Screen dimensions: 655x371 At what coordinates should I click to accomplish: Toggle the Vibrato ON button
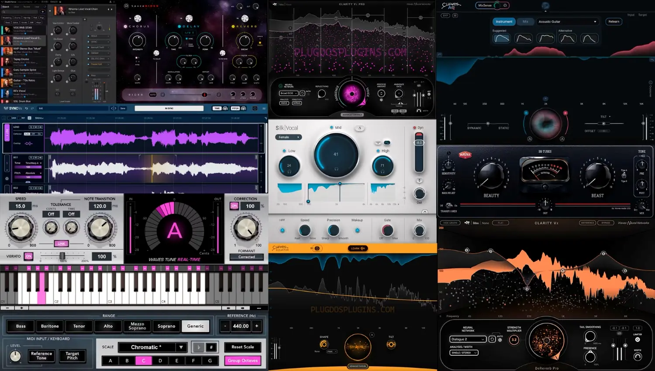point(29,256)
